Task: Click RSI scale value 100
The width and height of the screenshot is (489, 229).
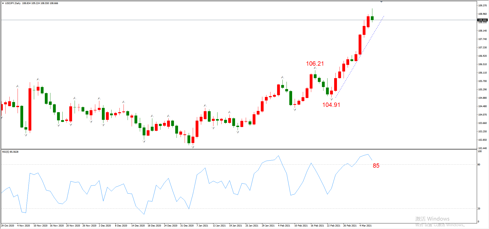Action: (x=480, y=151)
